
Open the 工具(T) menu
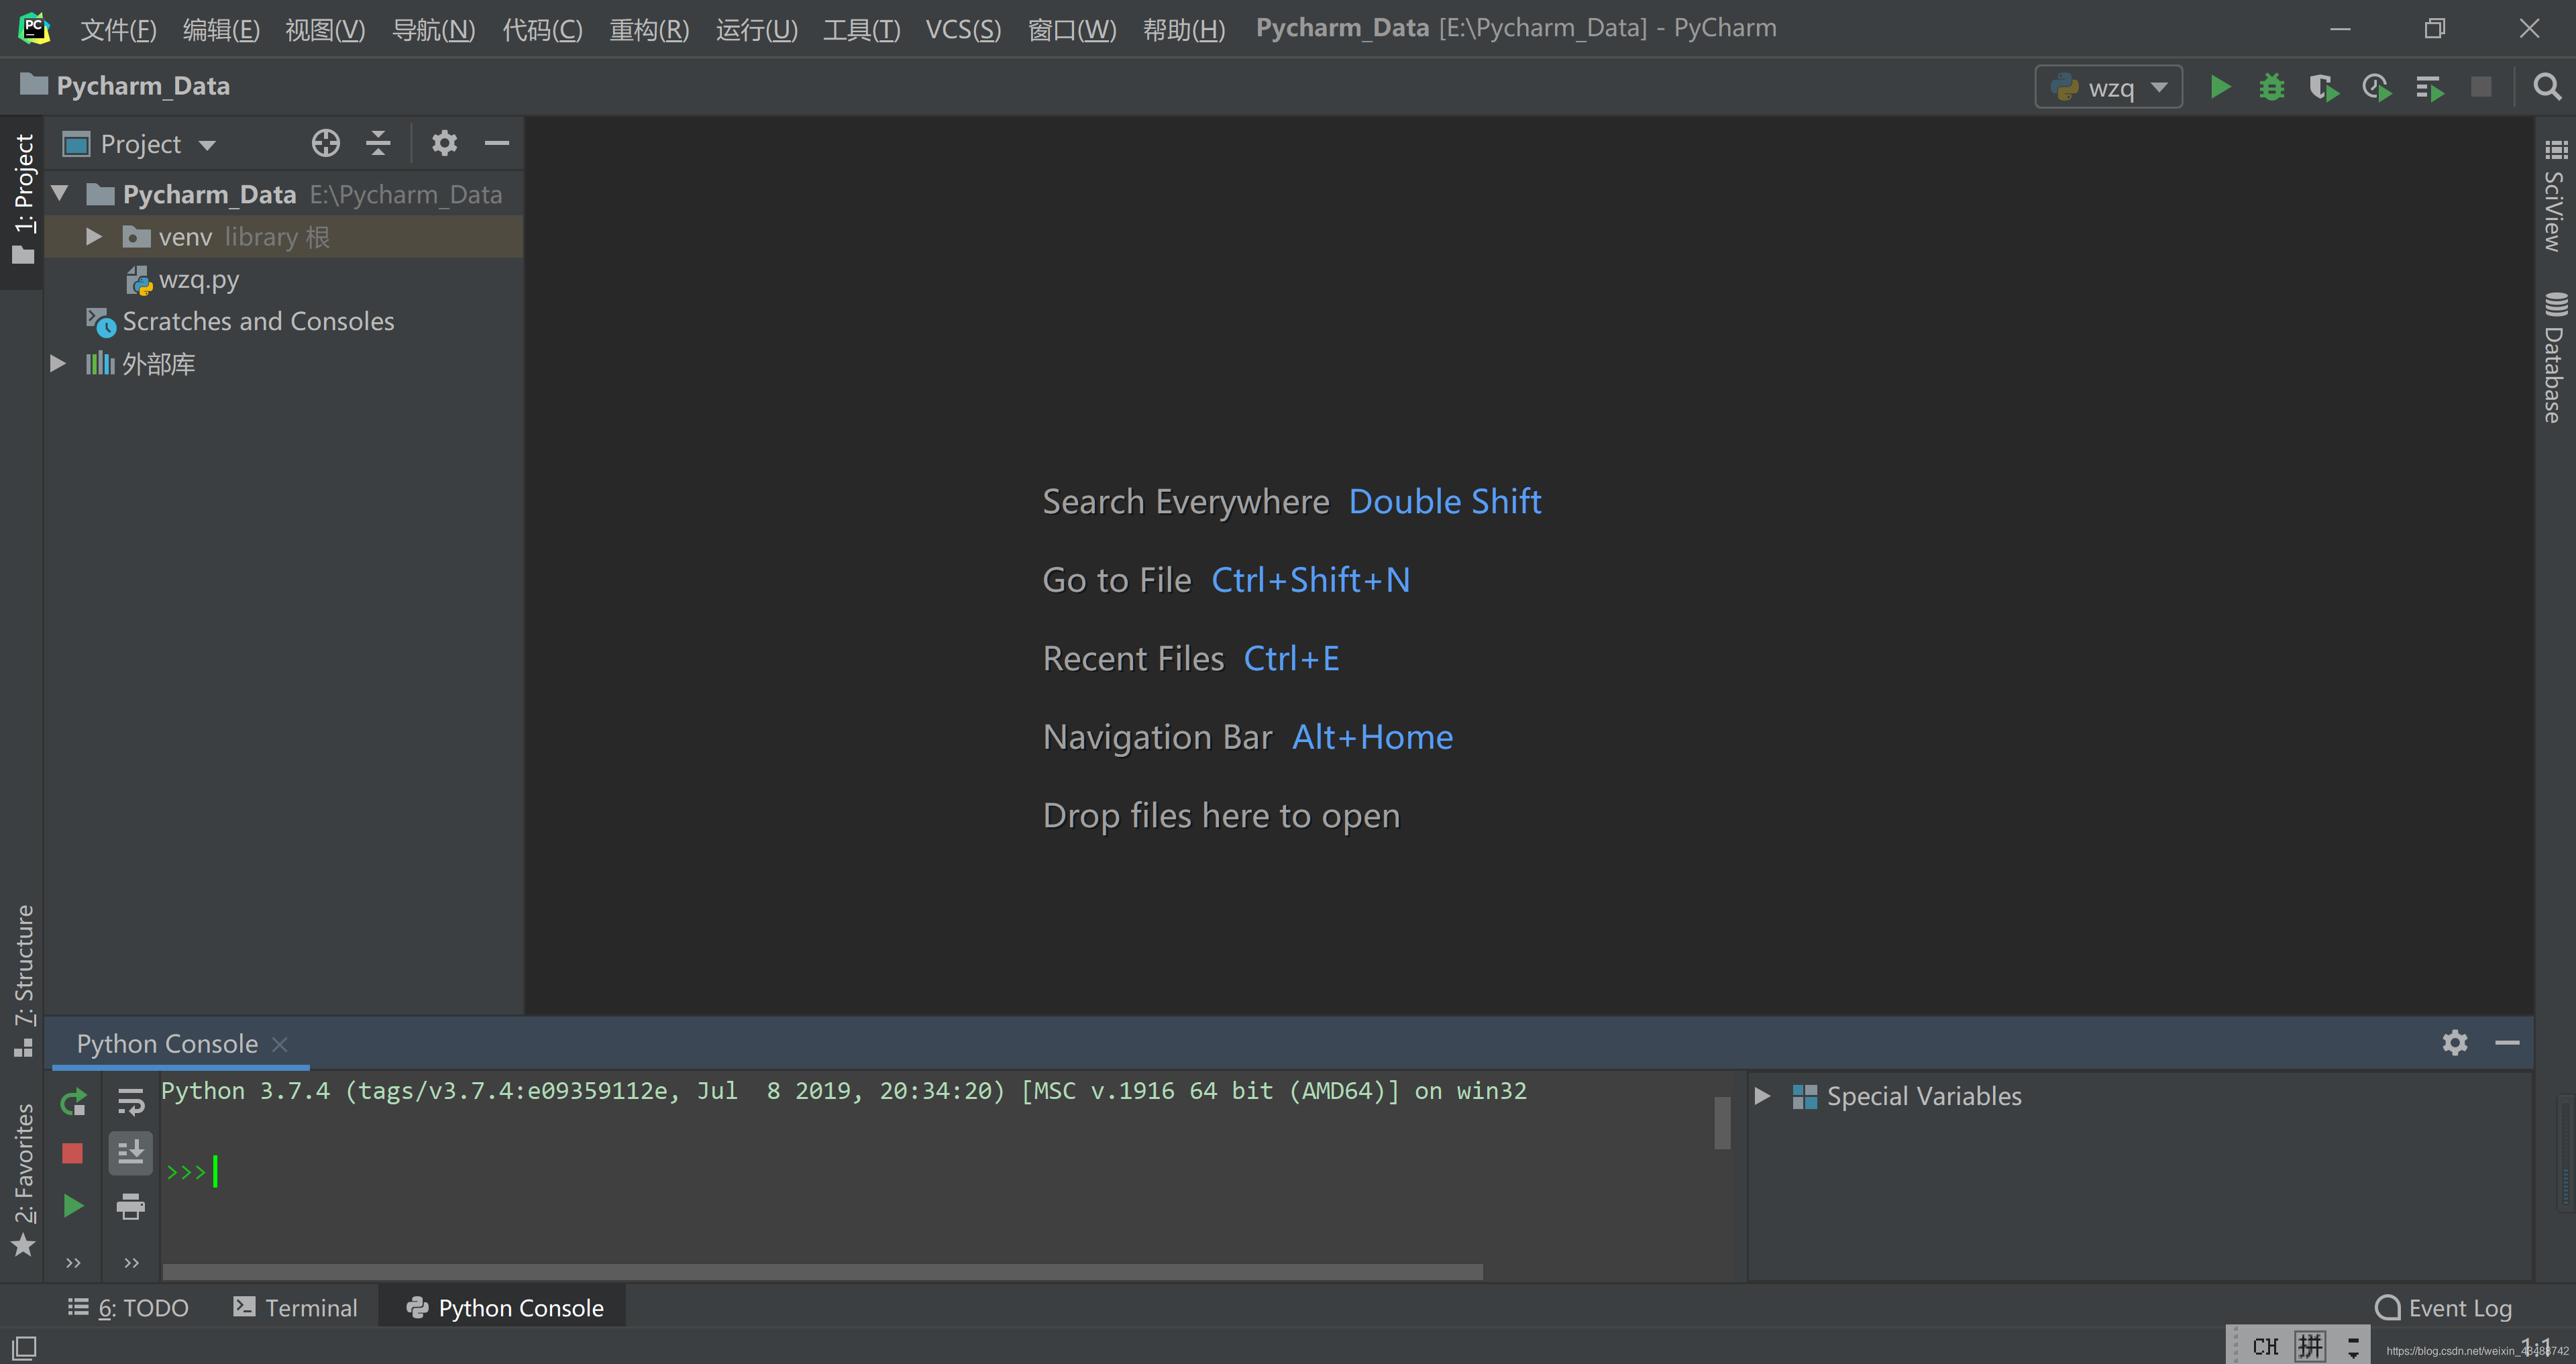click(x=861, y=29)
